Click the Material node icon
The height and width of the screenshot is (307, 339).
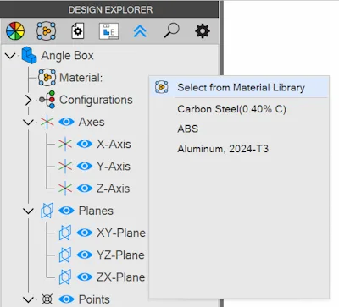tap(47, 77)
